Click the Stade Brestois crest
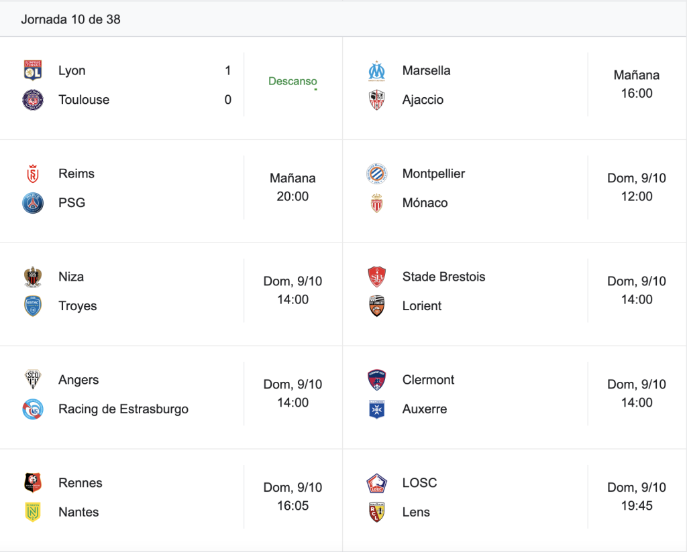The image size is (687, 552). 377,277
